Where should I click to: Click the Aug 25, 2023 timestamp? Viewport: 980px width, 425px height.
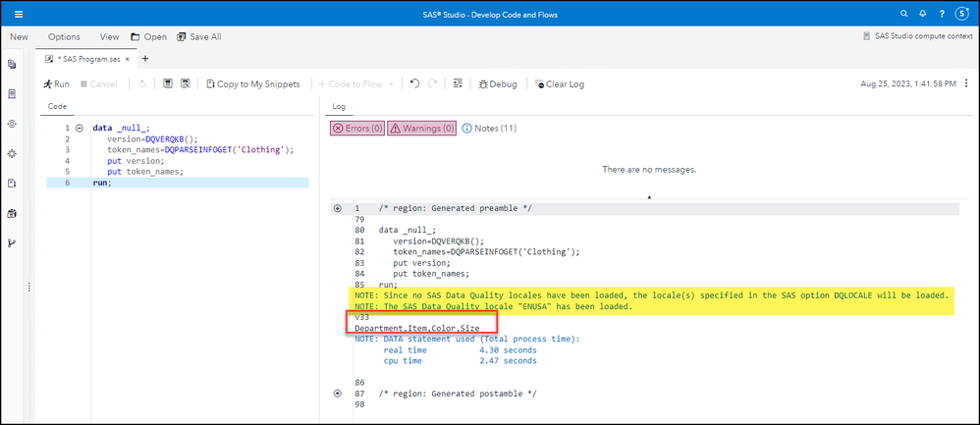pos(908,83)
